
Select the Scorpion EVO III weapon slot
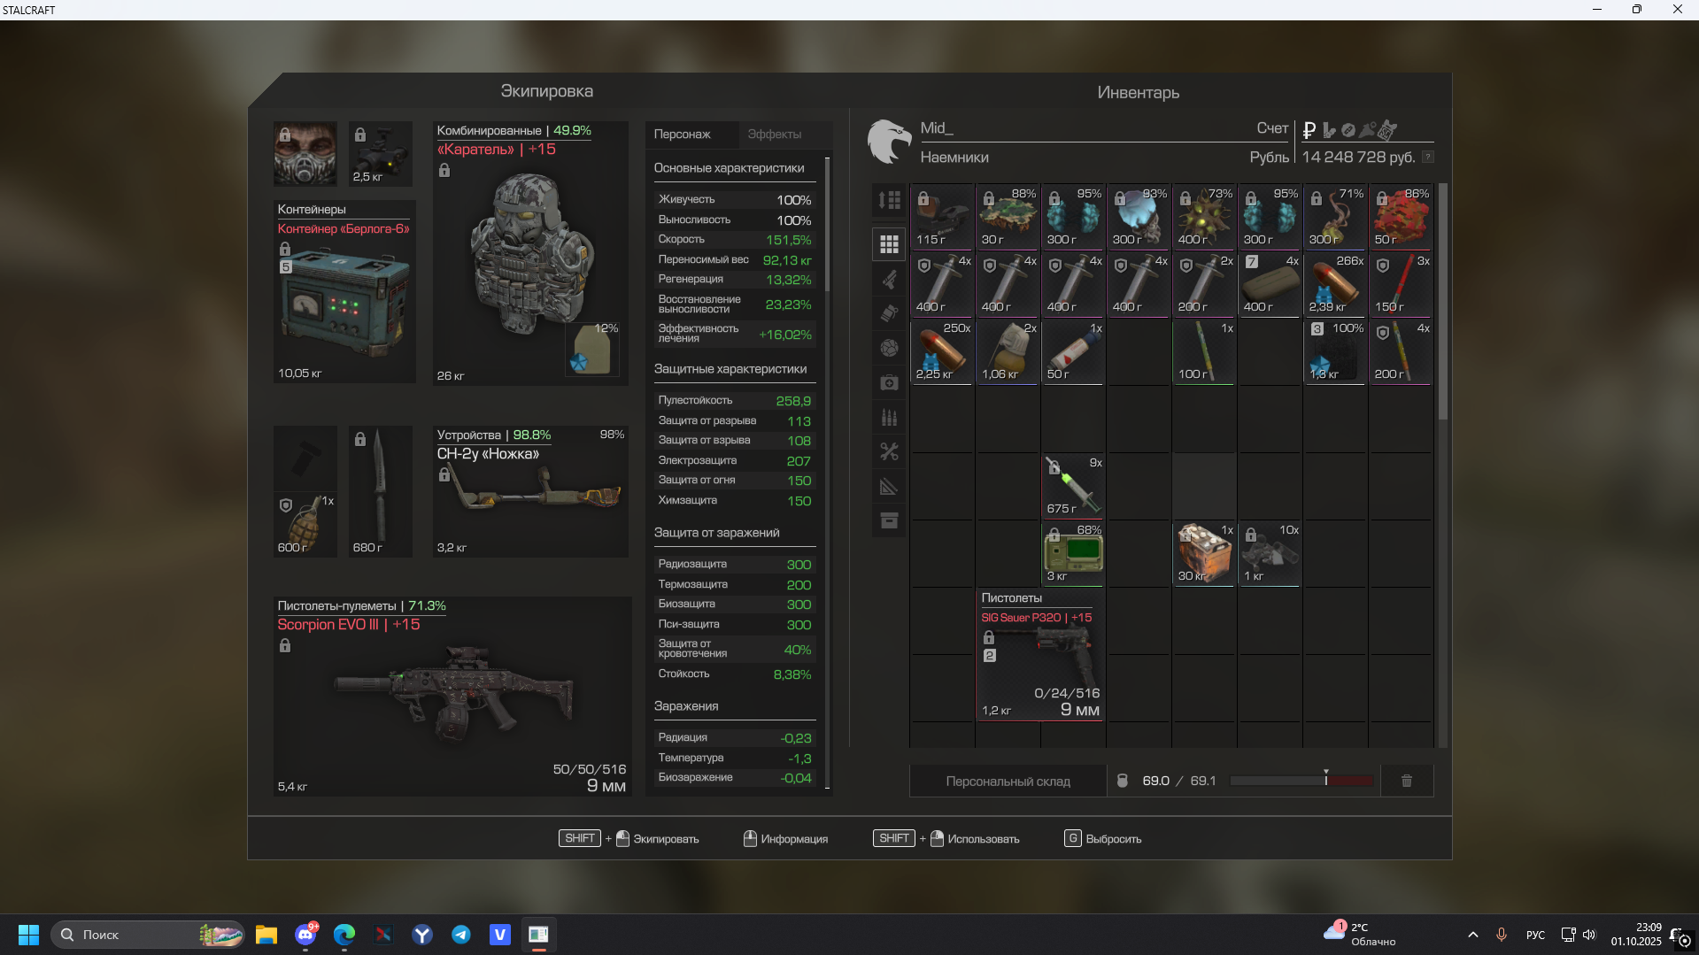pyautogui.click(x=452, y=696)
